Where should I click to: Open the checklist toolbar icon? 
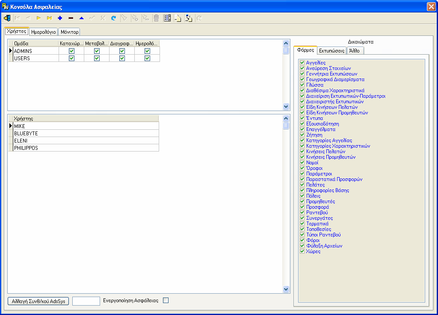click(167, 18)
